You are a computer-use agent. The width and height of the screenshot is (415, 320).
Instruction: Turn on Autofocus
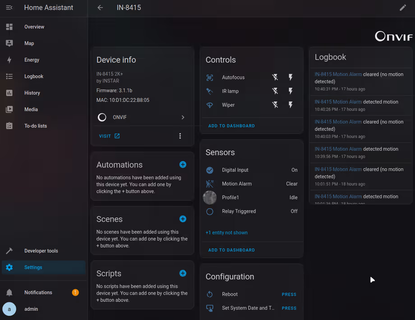(x=290, y=77)
